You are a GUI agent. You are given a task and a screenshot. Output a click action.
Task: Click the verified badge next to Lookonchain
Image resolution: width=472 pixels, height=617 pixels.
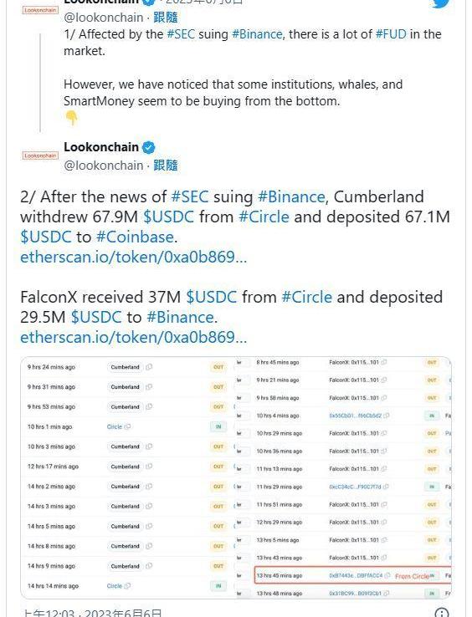148,147
